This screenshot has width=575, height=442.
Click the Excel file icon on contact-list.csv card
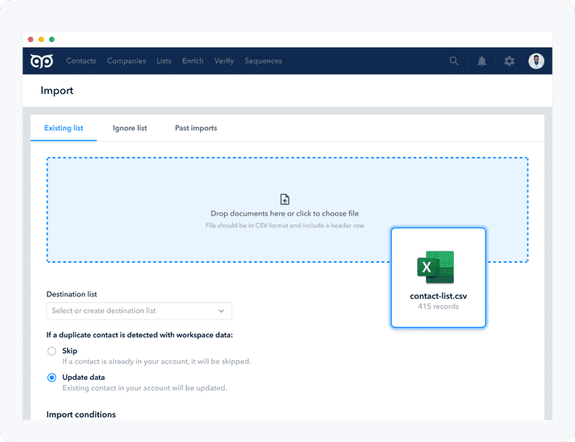435,267
